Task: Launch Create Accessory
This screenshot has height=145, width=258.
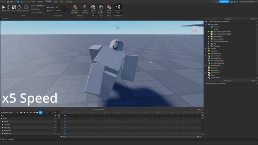Action: coord(85,9)
